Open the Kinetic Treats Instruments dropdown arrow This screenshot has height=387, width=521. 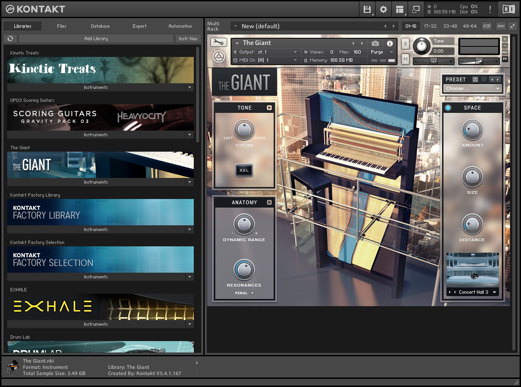(x=190, y=88)
